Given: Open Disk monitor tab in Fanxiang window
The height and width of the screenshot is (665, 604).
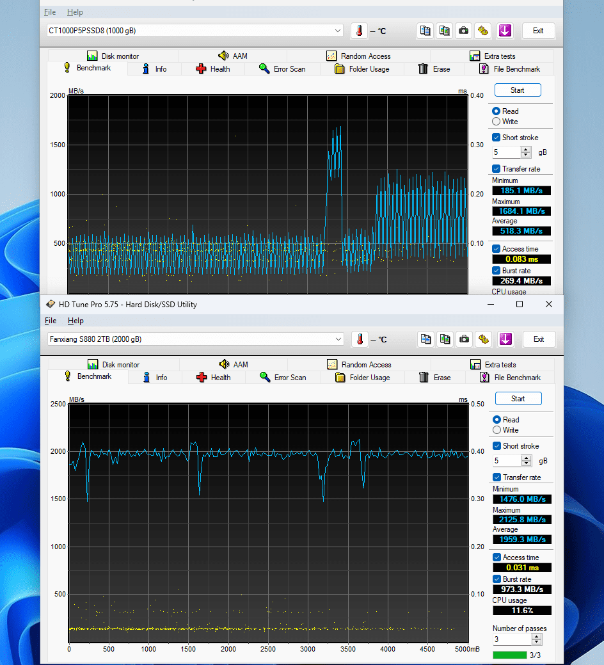Looking at the screenshot, I should pos(114,364).
